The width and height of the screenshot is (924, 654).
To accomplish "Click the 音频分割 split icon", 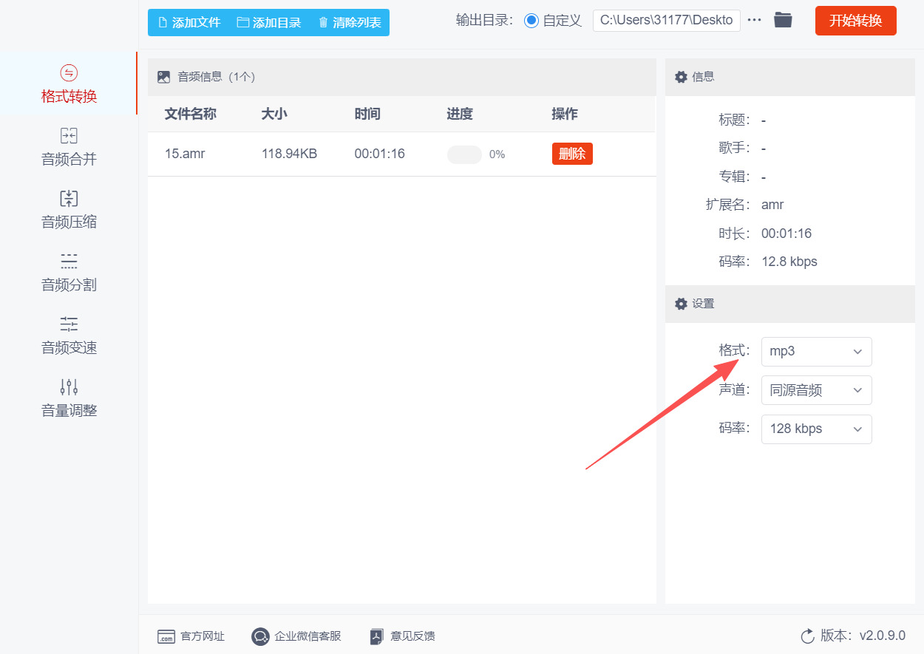I will pos(69,261).
